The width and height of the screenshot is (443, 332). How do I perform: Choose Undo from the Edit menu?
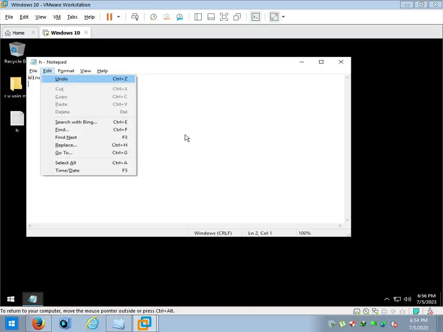click(x=88, y=79)
